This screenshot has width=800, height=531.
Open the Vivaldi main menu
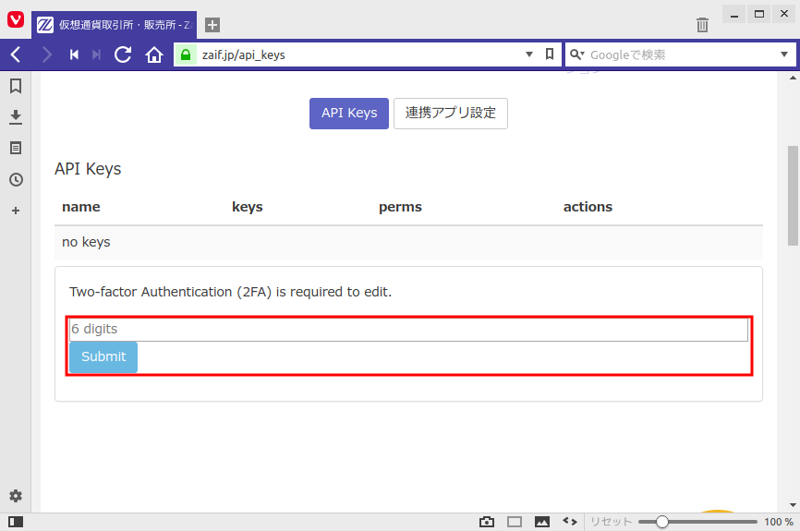click(15, 19)
